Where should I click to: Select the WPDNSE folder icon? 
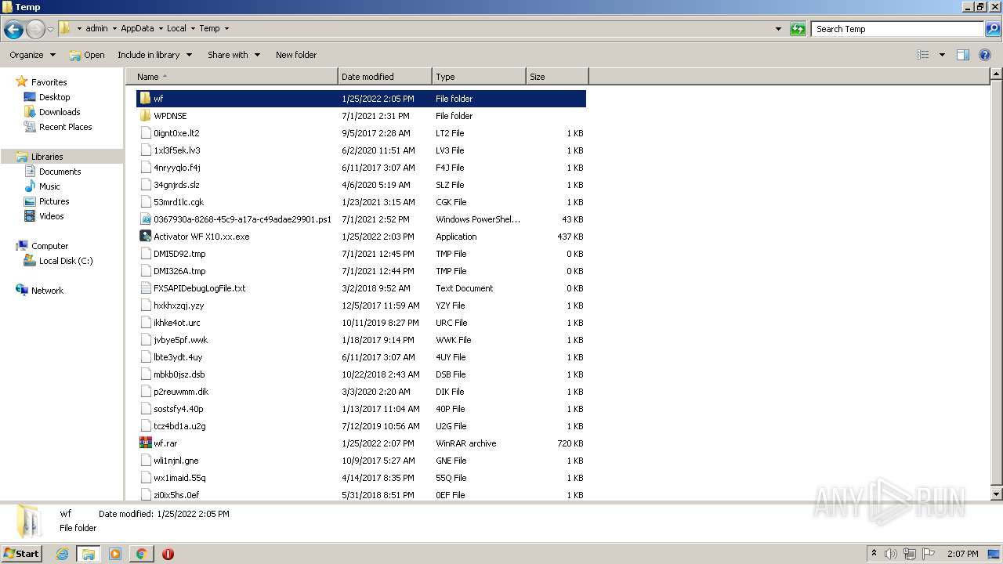tap(145, 116)
